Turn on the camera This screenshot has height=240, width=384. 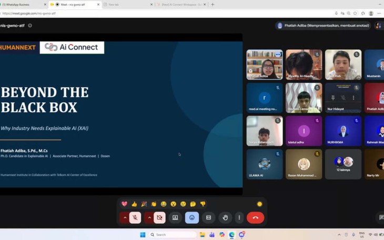click(x=159, y=217)
